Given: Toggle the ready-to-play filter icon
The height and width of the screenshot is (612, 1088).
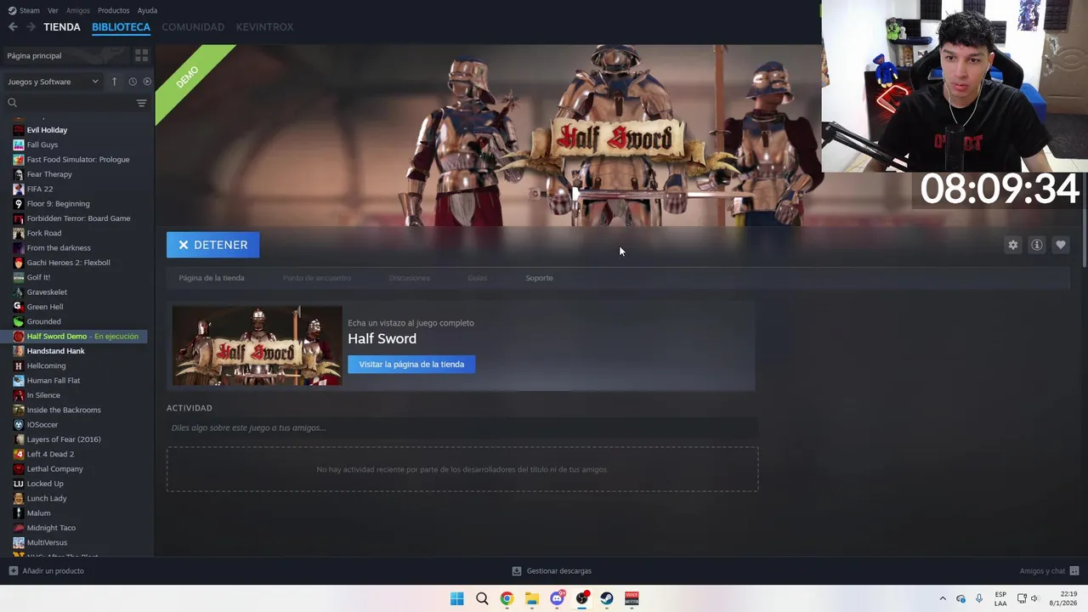Looking at the screenshot, I should click(147, 82).
